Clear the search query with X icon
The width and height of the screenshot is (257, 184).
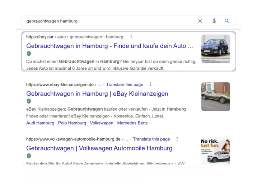(x=200, y=21)
